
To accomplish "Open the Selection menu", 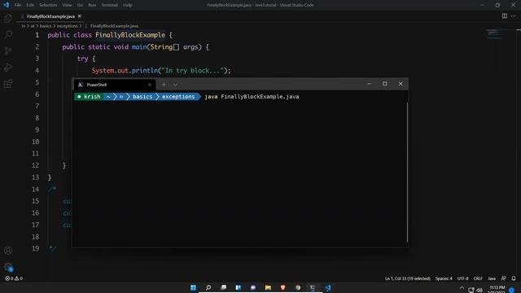I will coord(48,5).
